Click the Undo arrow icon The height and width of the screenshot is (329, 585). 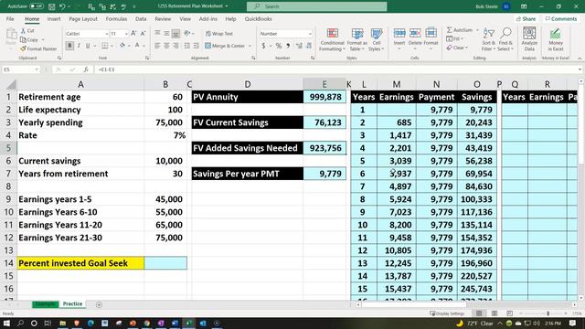click(x=62, y=6)
